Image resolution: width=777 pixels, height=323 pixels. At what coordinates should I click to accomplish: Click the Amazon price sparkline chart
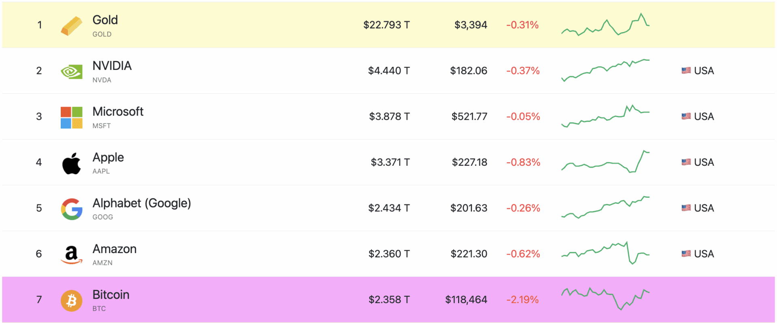pyautogui.click(x=605, y=253)
